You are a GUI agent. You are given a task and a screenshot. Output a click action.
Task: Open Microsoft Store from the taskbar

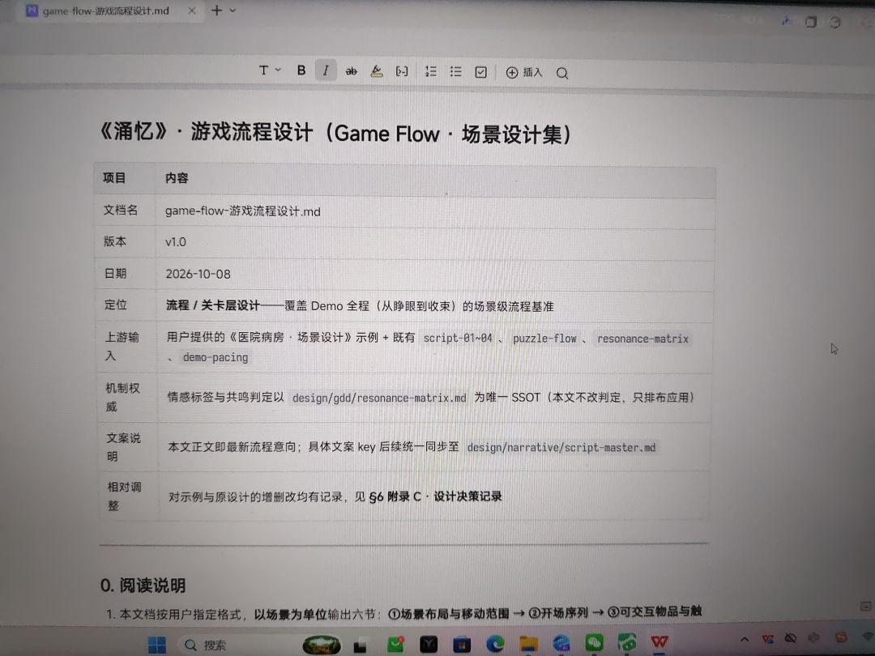pos(462,645)
